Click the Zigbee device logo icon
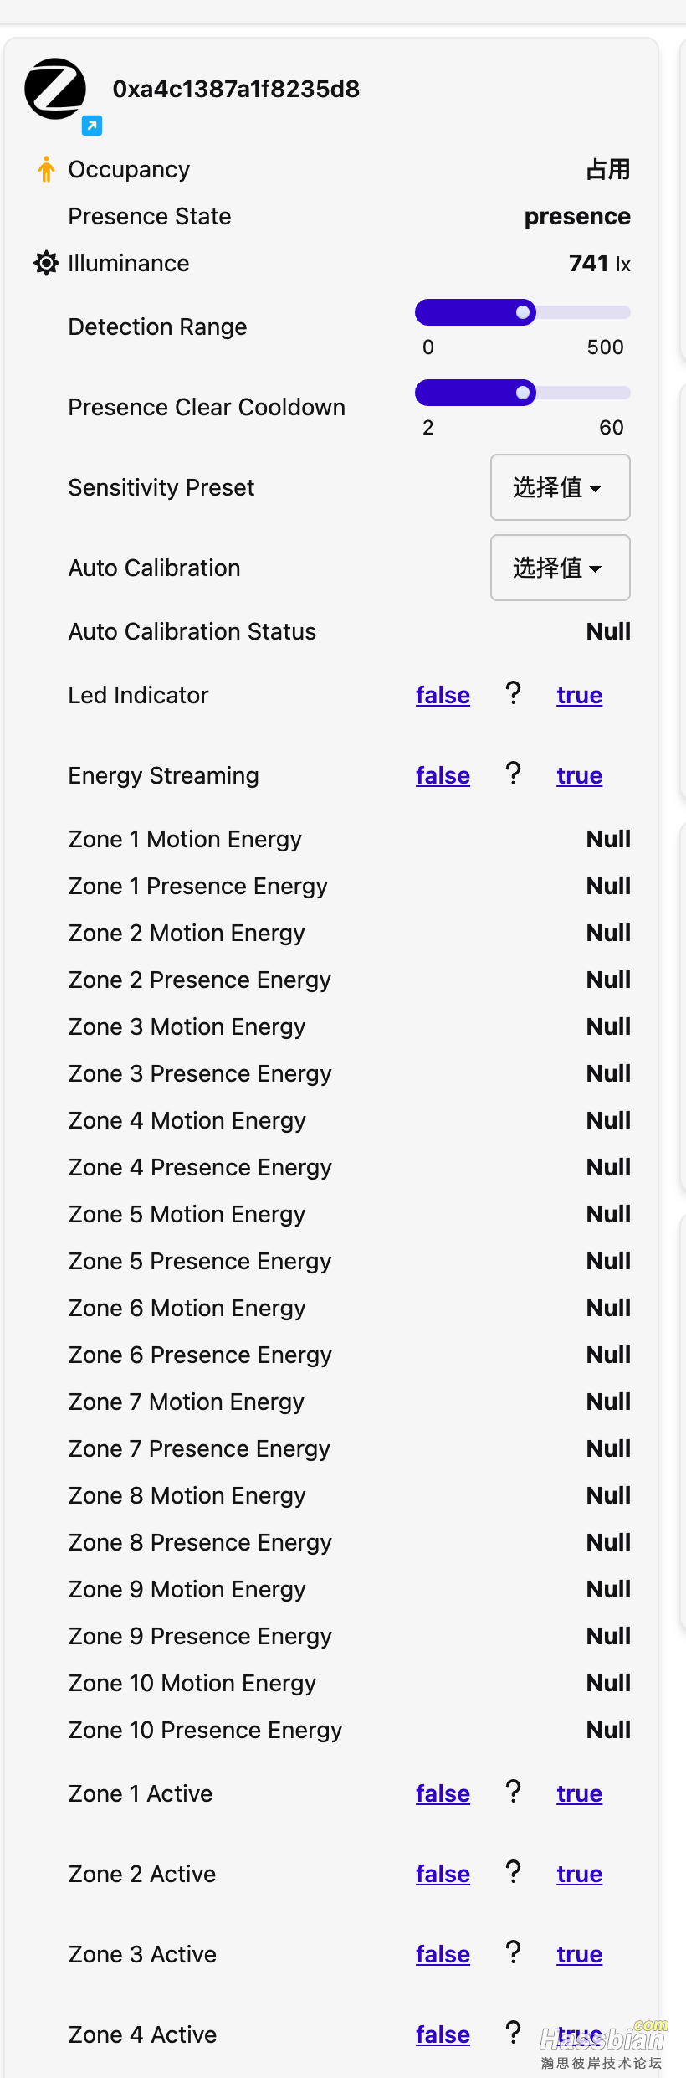Screen dimensions: 686x2078 point(55,89)
